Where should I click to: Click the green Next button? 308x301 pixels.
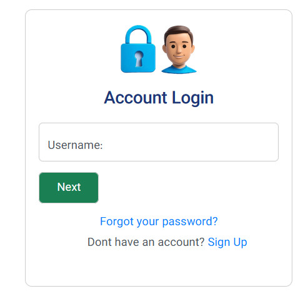pos(69,188)
